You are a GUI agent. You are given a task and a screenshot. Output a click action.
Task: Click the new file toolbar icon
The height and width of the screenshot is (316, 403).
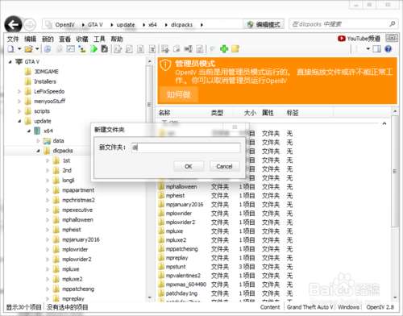10,49
